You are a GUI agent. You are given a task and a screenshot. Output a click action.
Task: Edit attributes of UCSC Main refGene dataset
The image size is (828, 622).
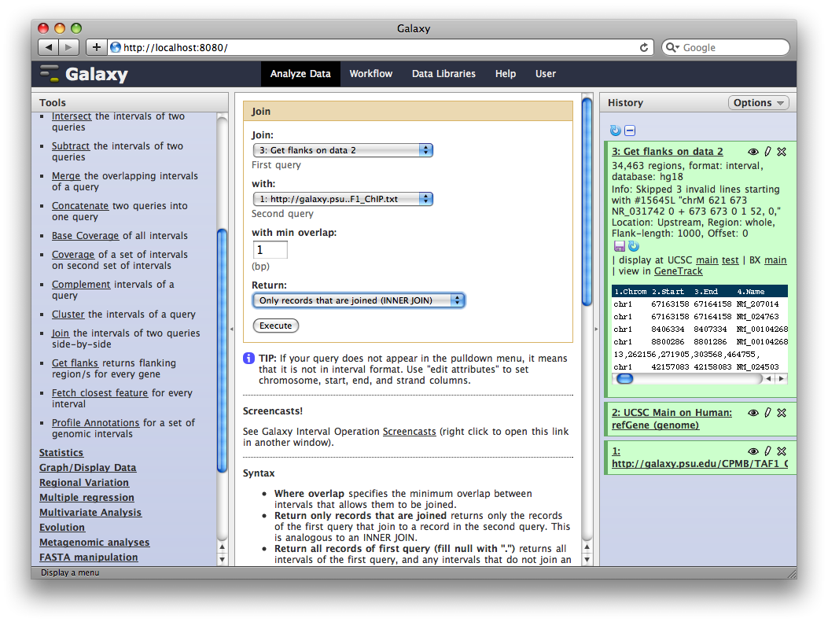point(767,412)
